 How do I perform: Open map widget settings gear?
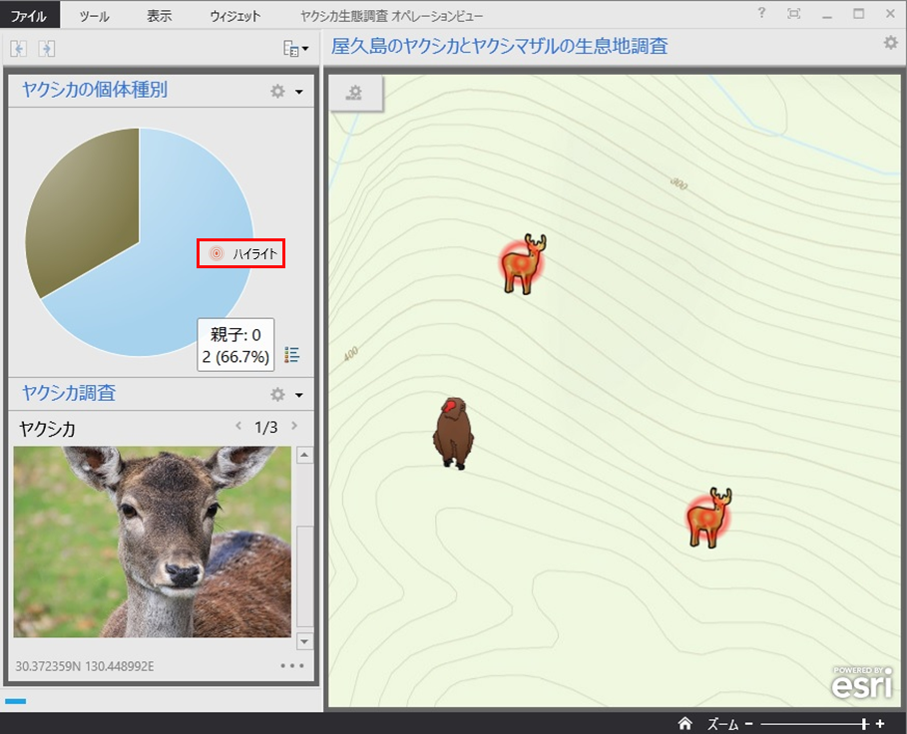pos(890,43)
